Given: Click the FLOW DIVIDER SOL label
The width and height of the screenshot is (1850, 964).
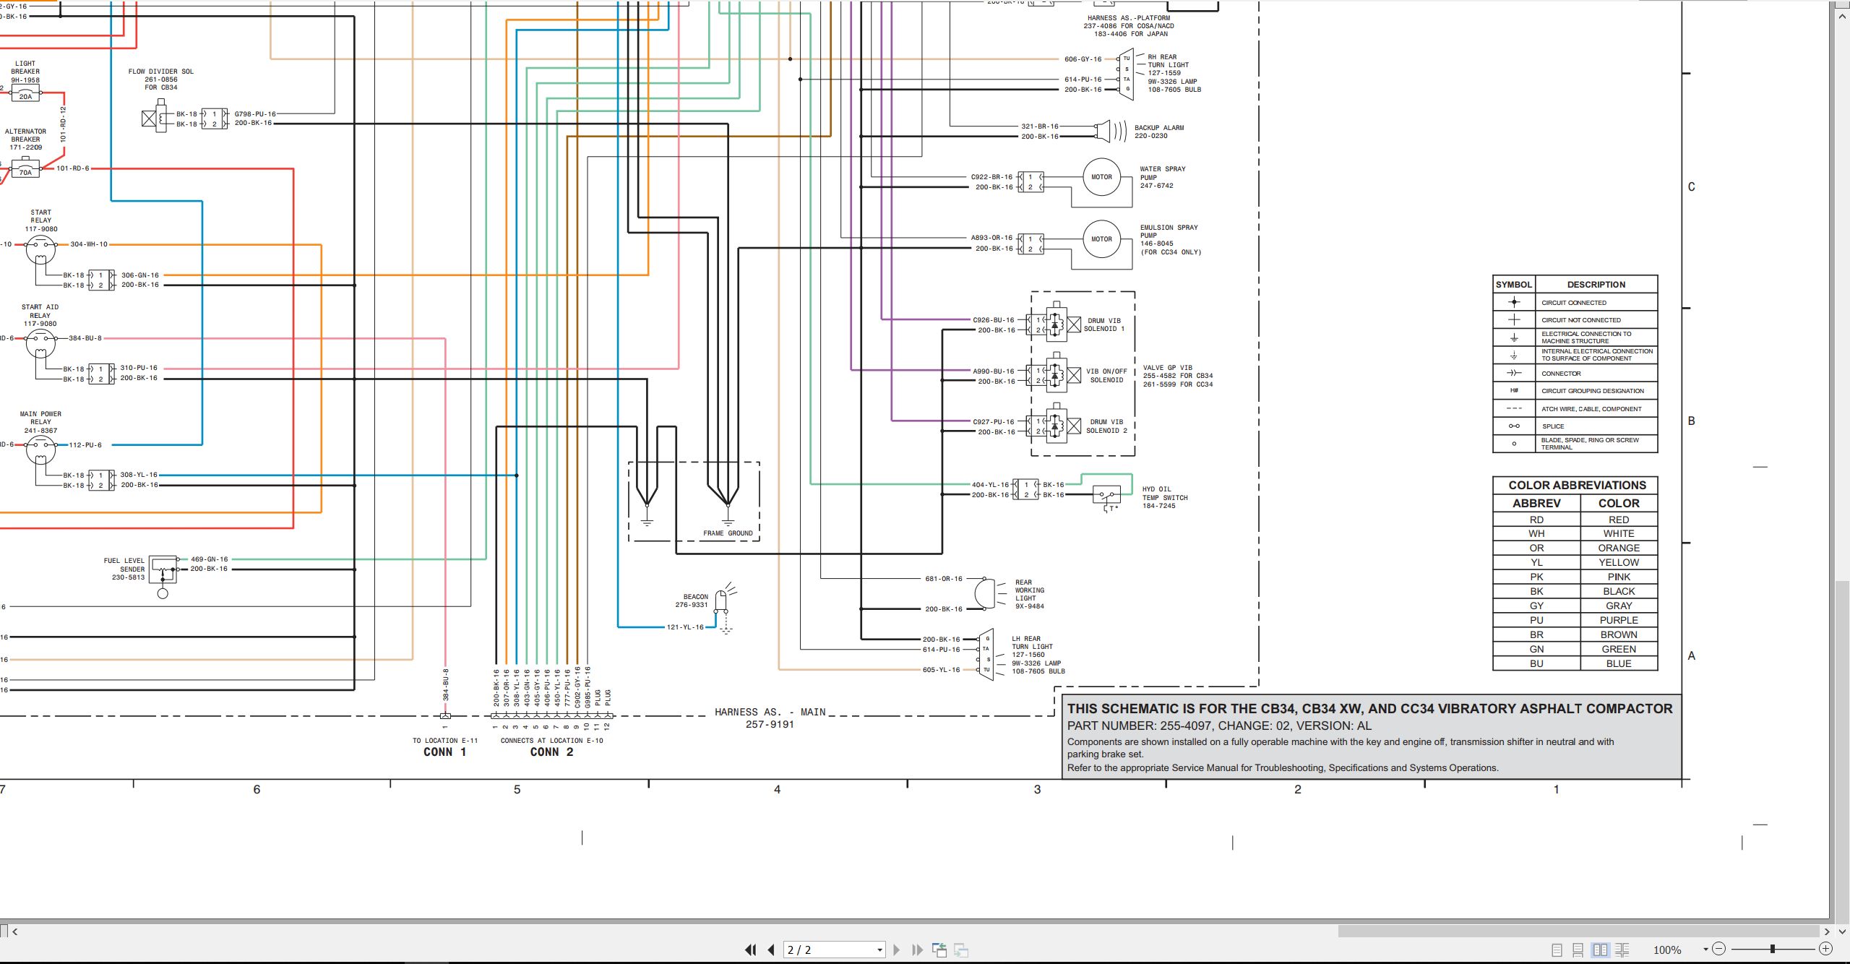Looking at the screenshot, I should click(x=161, y=72).
